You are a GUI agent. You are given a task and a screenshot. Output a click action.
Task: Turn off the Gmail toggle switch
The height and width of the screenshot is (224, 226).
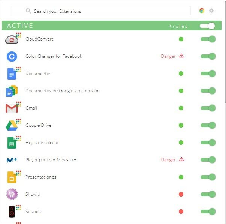208,108
